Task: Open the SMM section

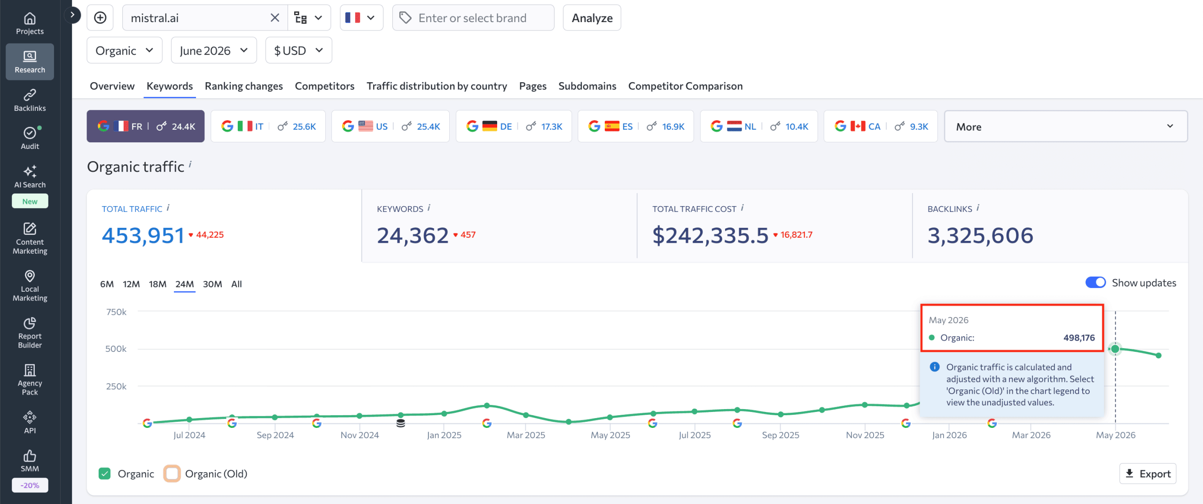Action: (x=30, y=461)
